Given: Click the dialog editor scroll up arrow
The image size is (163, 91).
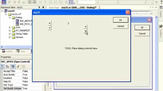Looking at the screenshot, I should click(156, 17).
